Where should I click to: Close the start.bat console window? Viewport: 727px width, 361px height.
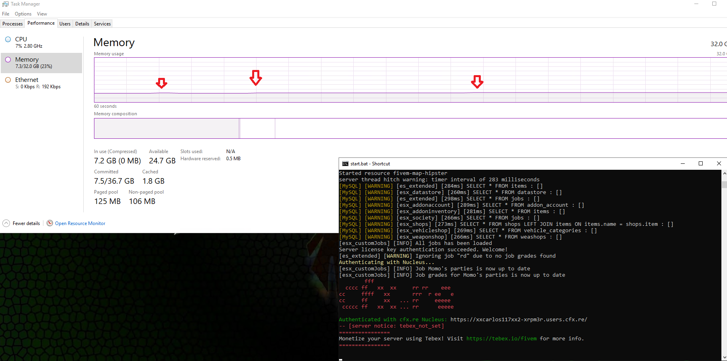coord(719,163)
